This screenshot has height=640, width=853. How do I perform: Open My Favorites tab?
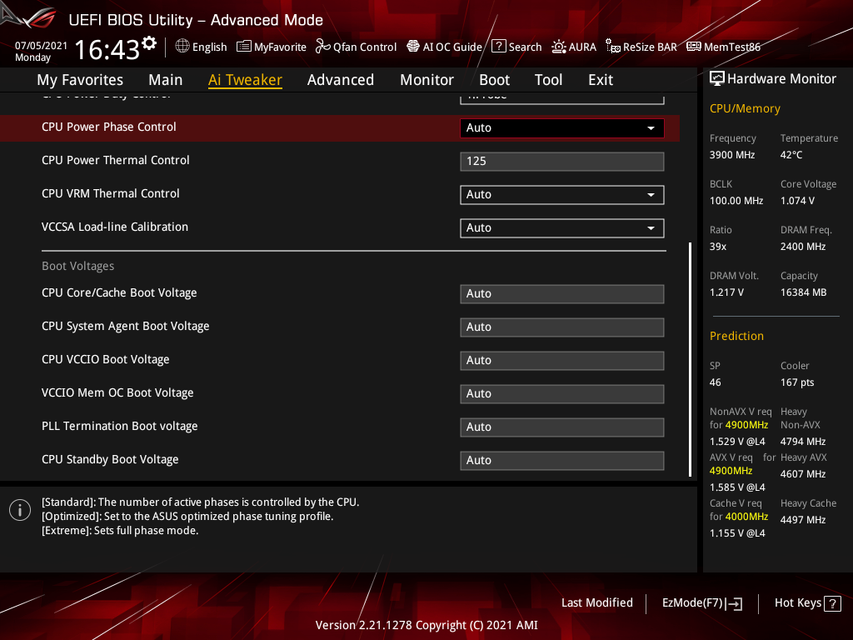(x=80, y=80)
